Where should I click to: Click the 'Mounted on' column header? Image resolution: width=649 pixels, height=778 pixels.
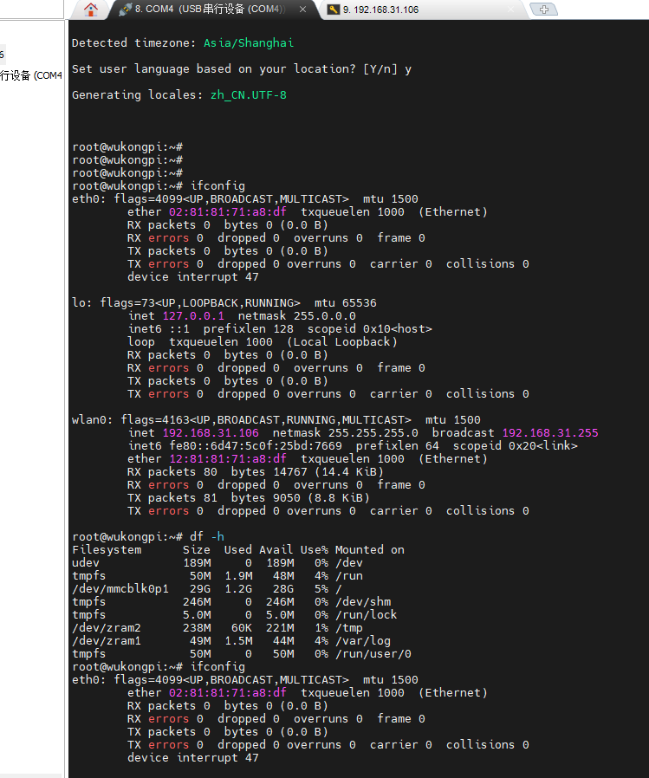point(370,550)
